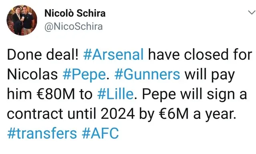Open the #AFC hashtag
The image size is (256, 154).
[100, 133]
